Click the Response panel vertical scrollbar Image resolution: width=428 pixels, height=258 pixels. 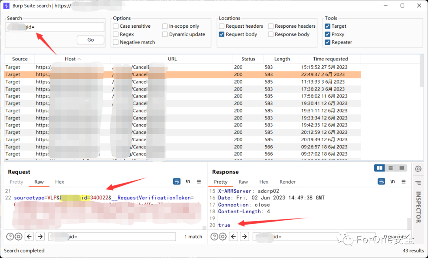[x=409, y=224]
